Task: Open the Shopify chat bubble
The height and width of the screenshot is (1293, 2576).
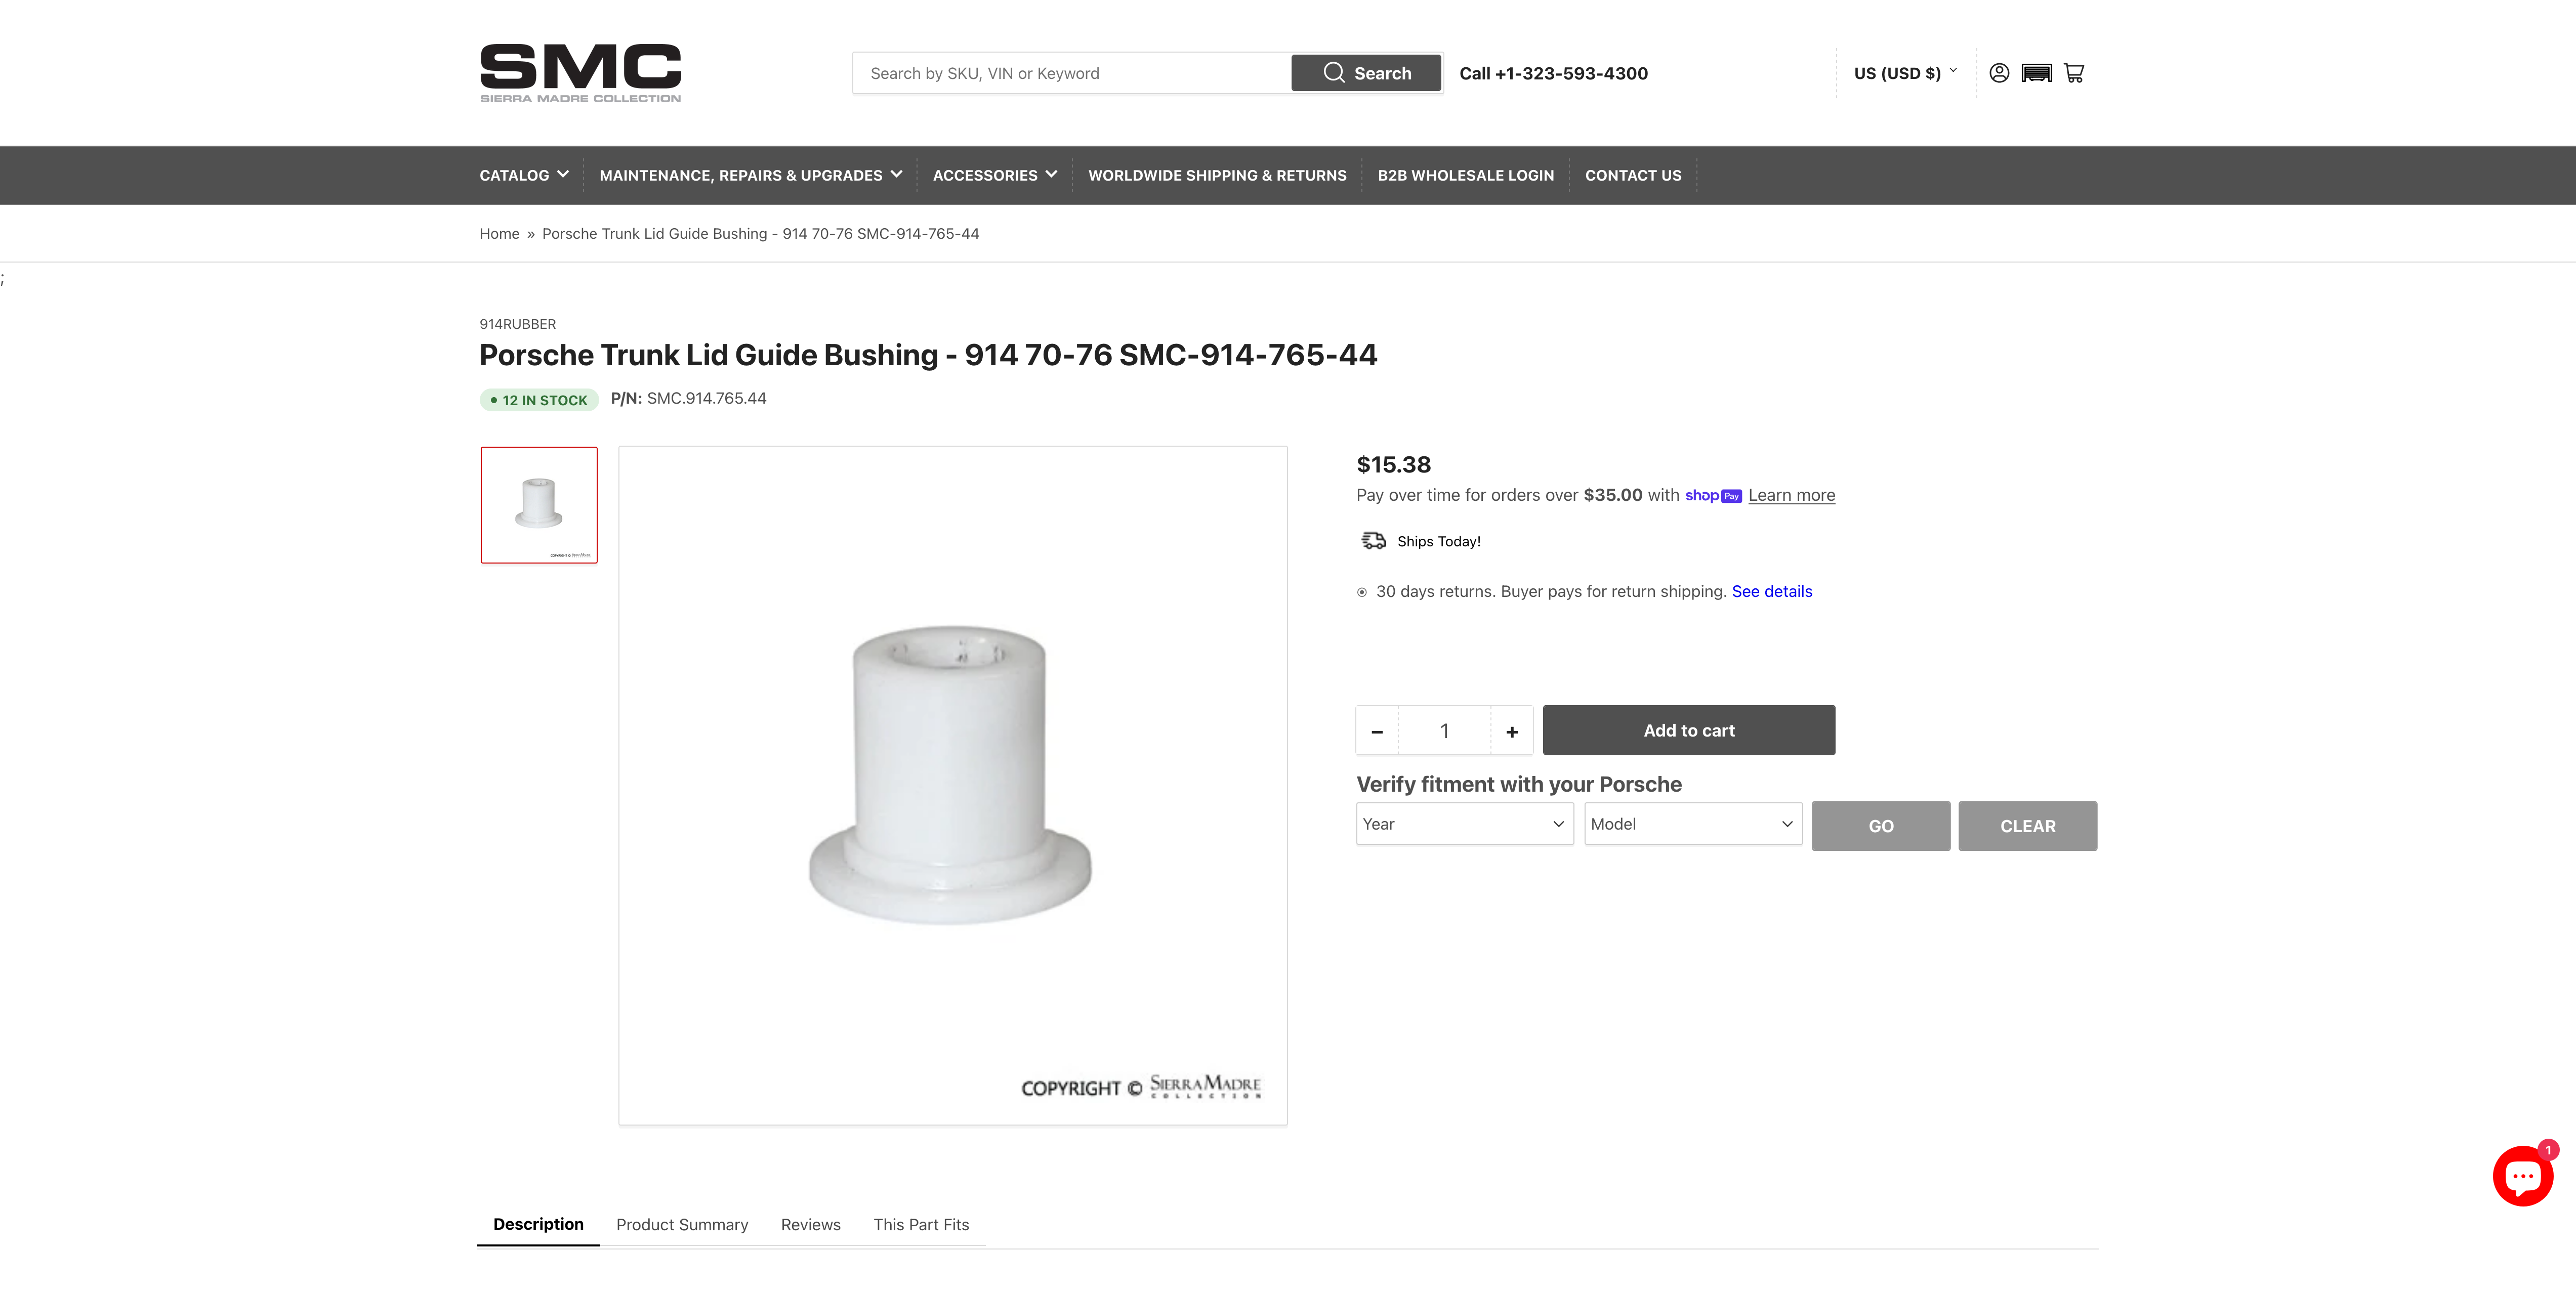Action: click(x=2521, y=1176)
